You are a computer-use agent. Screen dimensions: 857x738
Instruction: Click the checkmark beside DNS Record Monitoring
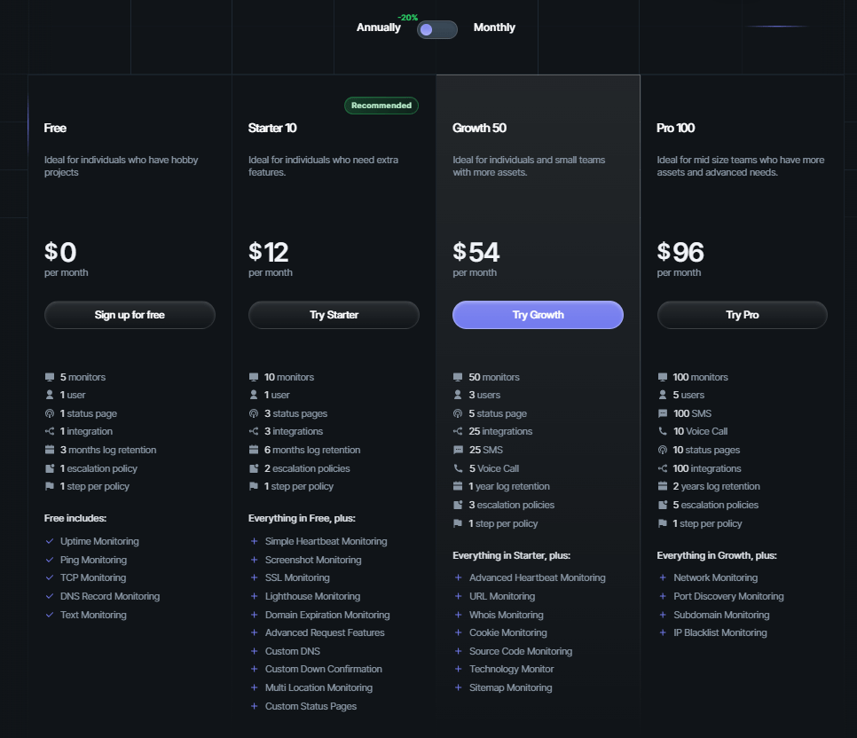pyautogui.click(x=51, y=596)
